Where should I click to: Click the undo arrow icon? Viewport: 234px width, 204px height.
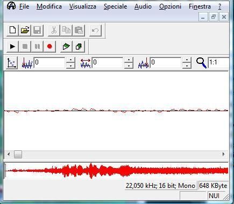point(95,30)
